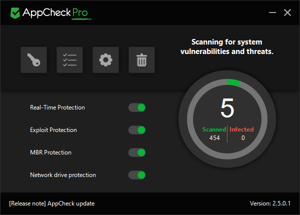The height and width of the screenshot is (215, 300).
Task: Open the trash can cleaner icon
Action: click(141, 60)
